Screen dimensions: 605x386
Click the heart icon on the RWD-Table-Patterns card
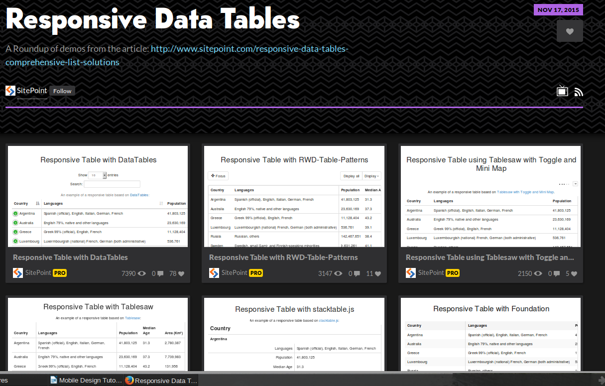pyautogui.click(x=378, y=273)
